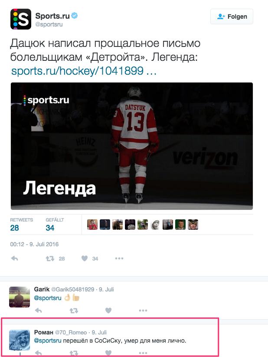Screen dimensions: 268x357
Task: Reply to the Sports.ru tweet
Action: pyautogui.click(x=15, y=258)
